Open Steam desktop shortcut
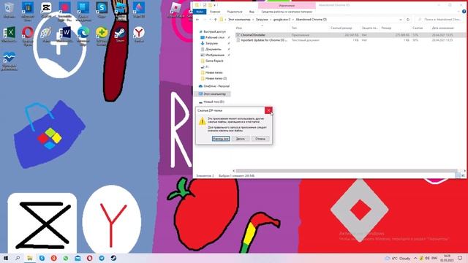Screen dimensions: 468x263 120,34
